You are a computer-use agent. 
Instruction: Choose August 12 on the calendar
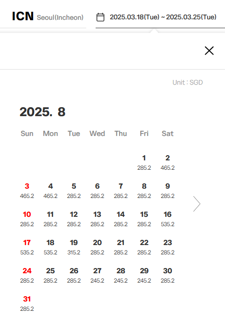74,219
